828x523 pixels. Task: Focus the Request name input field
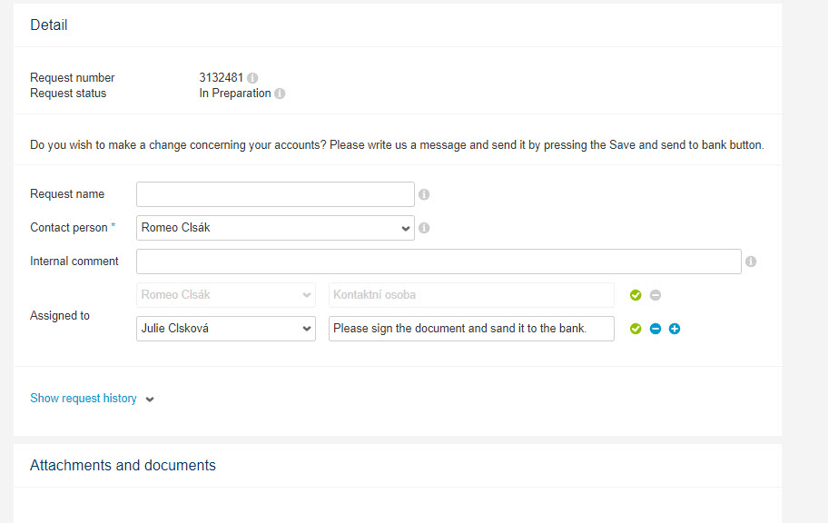275,194
